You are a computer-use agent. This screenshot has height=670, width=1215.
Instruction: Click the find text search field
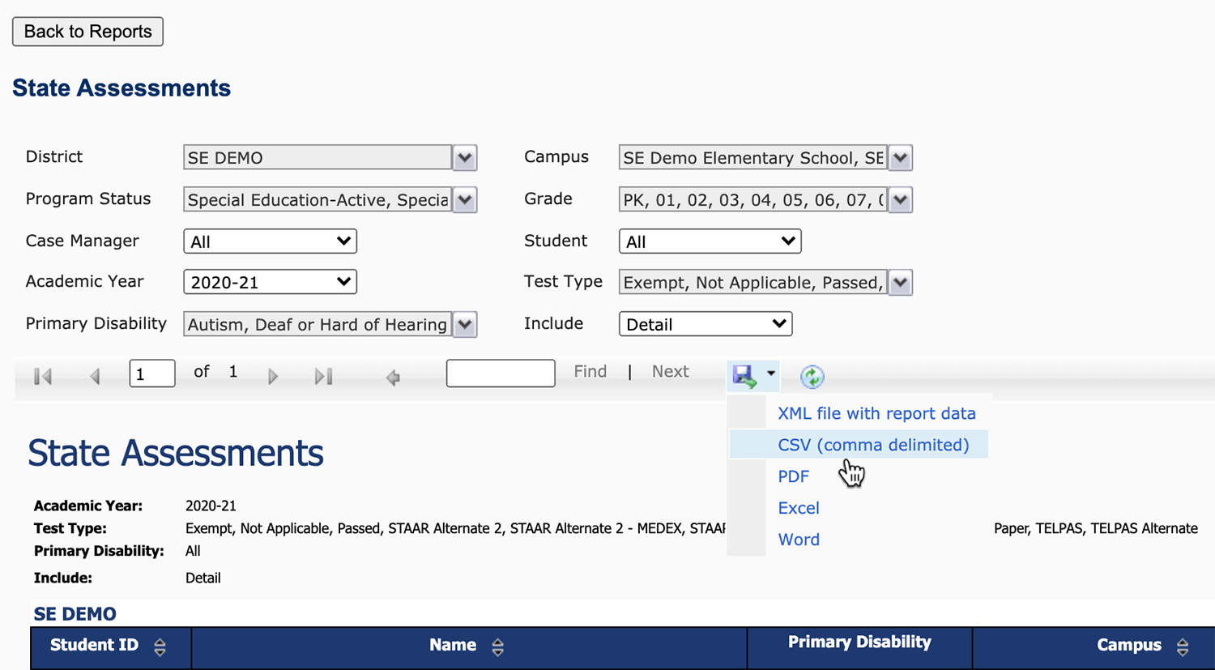click(500, 373)
